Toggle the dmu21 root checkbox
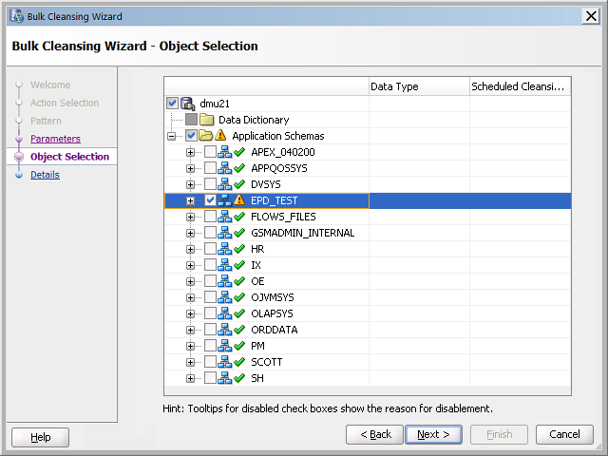 172,104
